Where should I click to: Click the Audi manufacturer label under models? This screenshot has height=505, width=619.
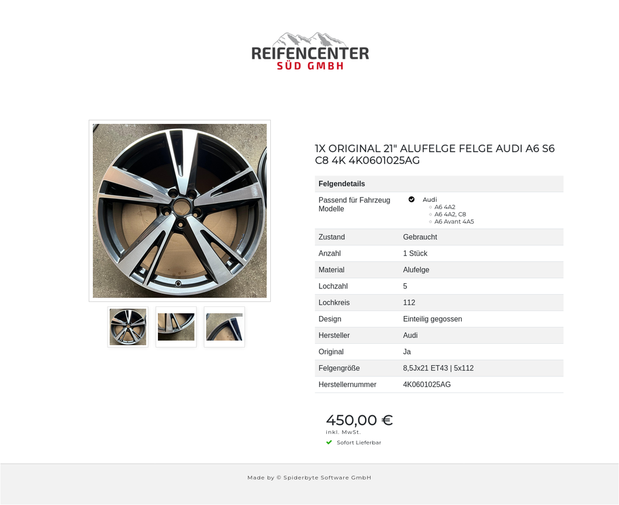[429, 200]
